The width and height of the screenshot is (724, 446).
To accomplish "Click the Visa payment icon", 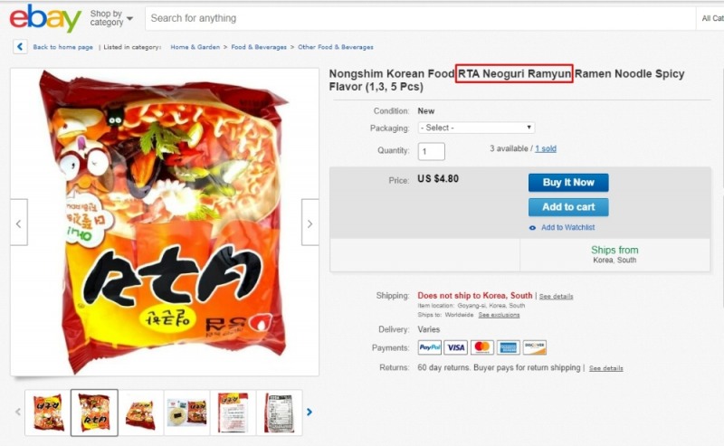I will tap(456, 347).
